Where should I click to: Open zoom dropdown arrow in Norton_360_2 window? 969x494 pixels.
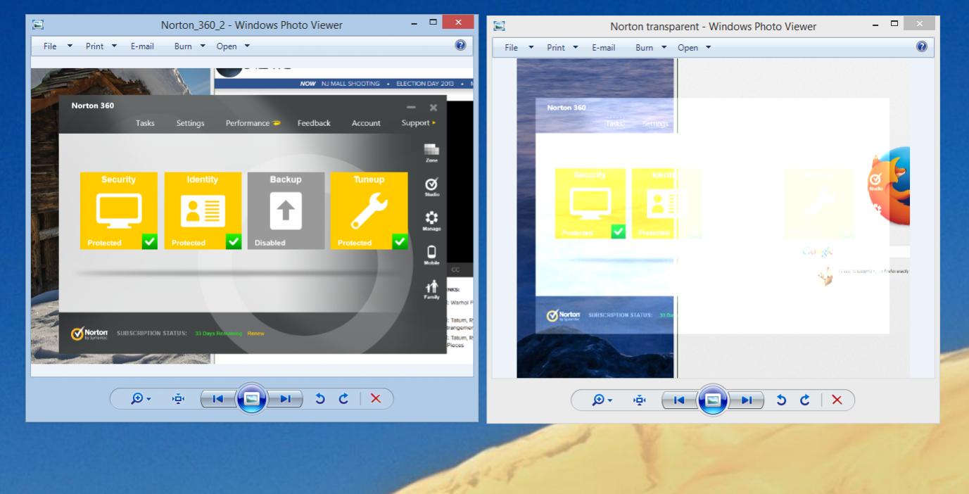(x=148, y=399)
